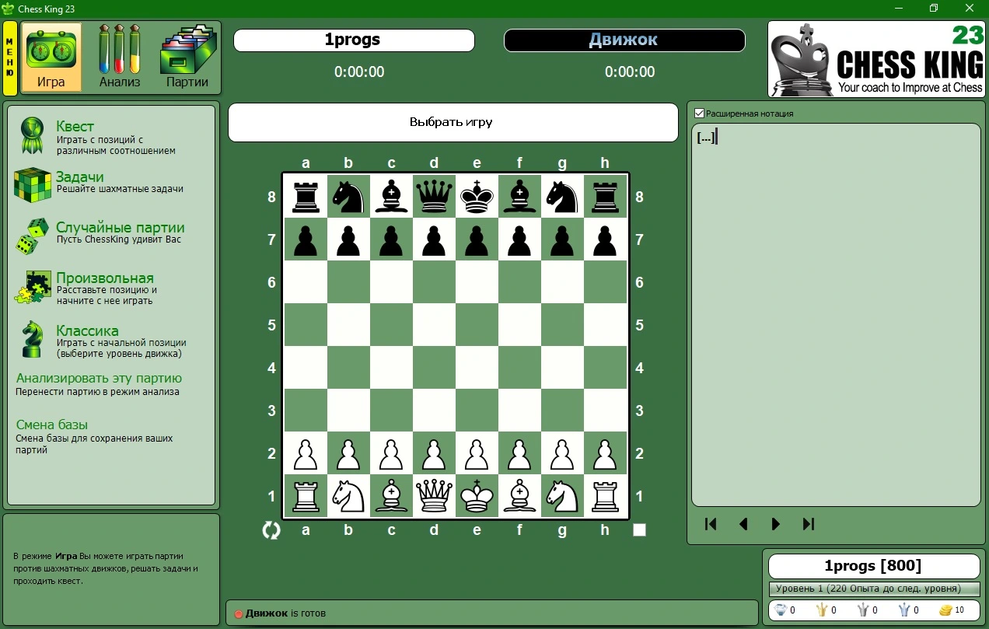989x629 pixels.
Task: Select the white rook on h1
Action: coord(605,496)
